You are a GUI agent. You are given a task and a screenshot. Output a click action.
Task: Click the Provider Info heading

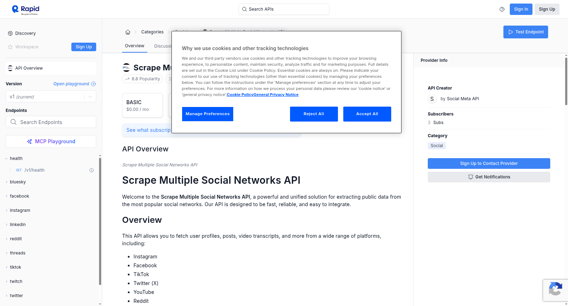tap(434, 60)
